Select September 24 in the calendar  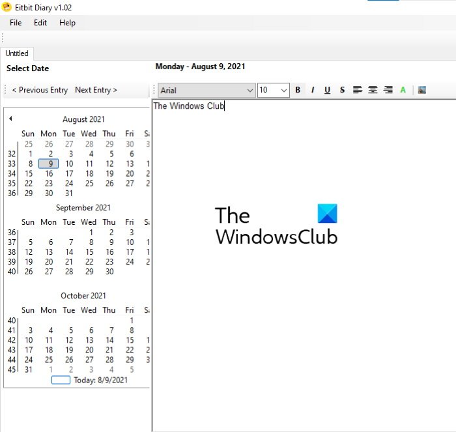click(130, 262)
